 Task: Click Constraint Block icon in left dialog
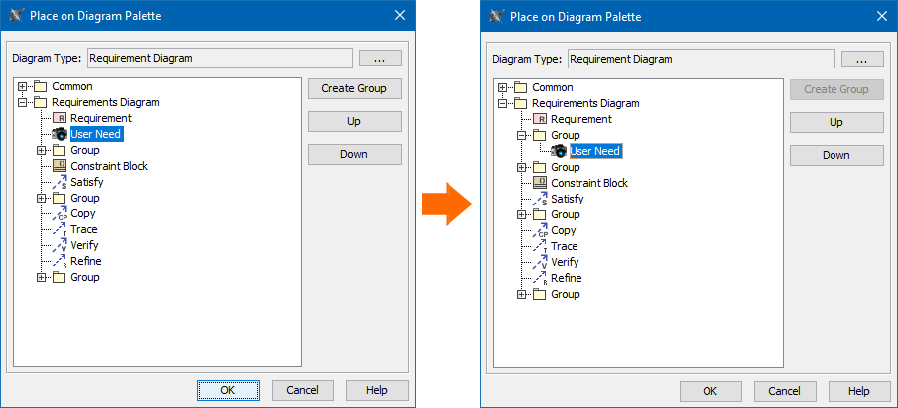(60, 166)
